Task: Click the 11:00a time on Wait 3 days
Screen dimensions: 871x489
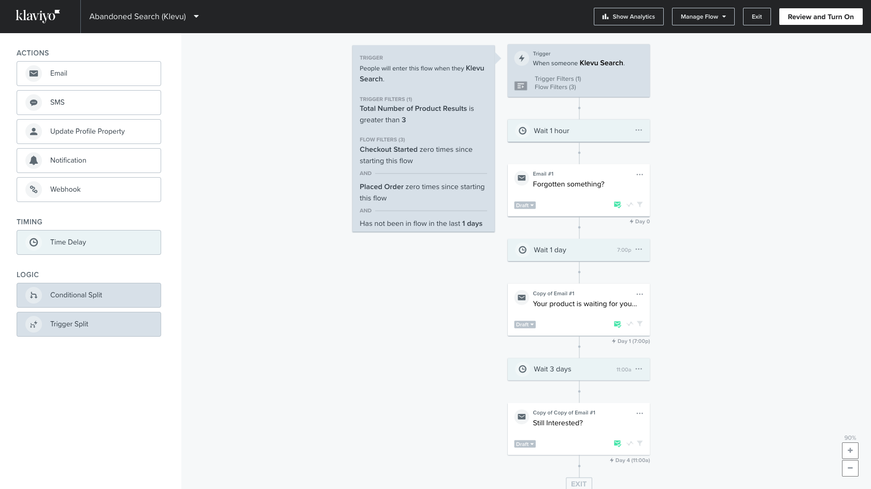Action: point(624,370)
